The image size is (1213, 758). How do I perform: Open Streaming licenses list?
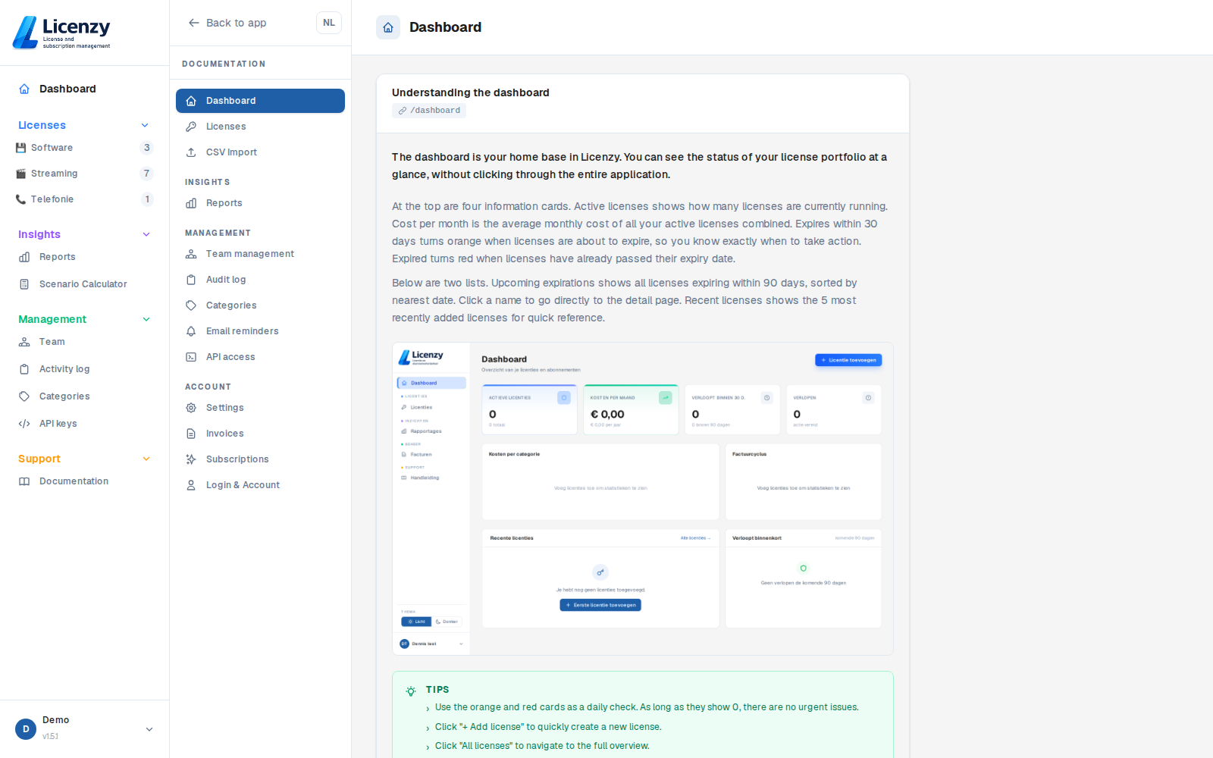pyautogui.click(x=84, y=174)
